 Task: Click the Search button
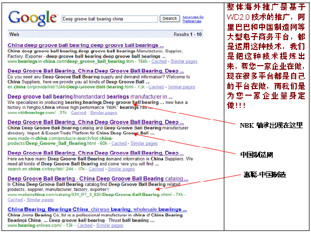tap(170, 19)
